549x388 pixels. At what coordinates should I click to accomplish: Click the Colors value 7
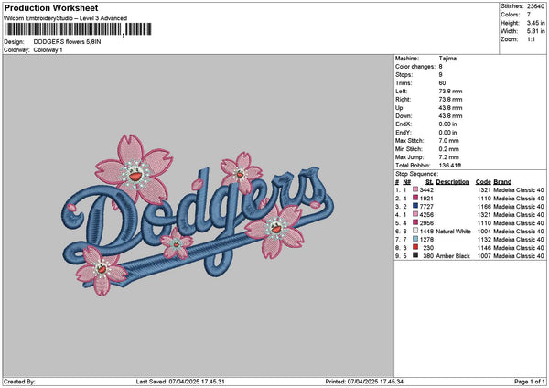point(529,15)
